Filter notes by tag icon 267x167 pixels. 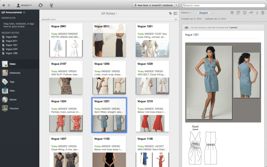pos(170,13)
